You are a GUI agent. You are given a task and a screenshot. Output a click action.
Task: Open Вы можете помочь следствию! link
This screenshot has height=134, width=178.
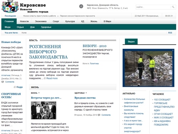[134, 115]
